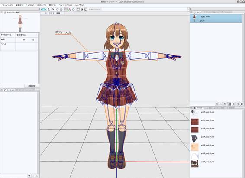The height and width of the screenshot is (178, 245).
Task: Click the first icon of the ボディ panel footer row
Action: tap(216, 104)
